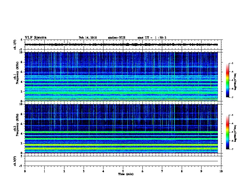The width and height of the screenshot is (249, 192).
Task: Click the ch.1 waveform trace
Action: (121, 45)
